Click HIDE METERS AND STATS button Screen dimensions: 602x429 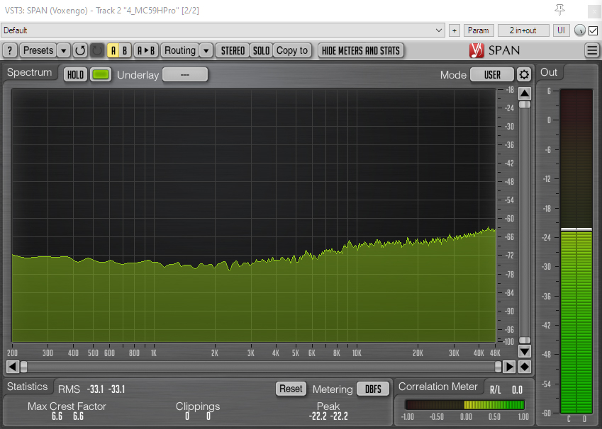tap(361, 50)
